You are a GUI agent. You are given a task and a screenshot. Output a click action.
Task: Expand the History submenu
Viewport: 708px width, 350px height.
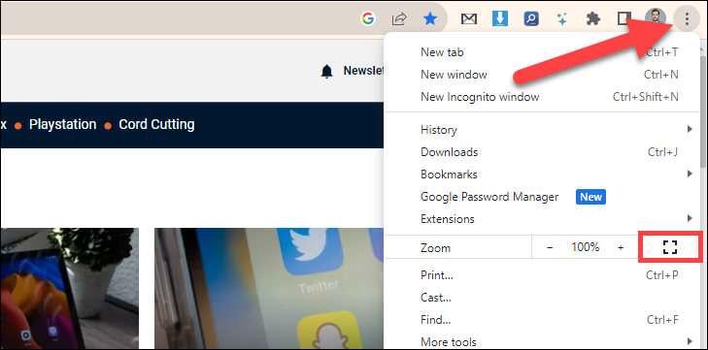542,130
